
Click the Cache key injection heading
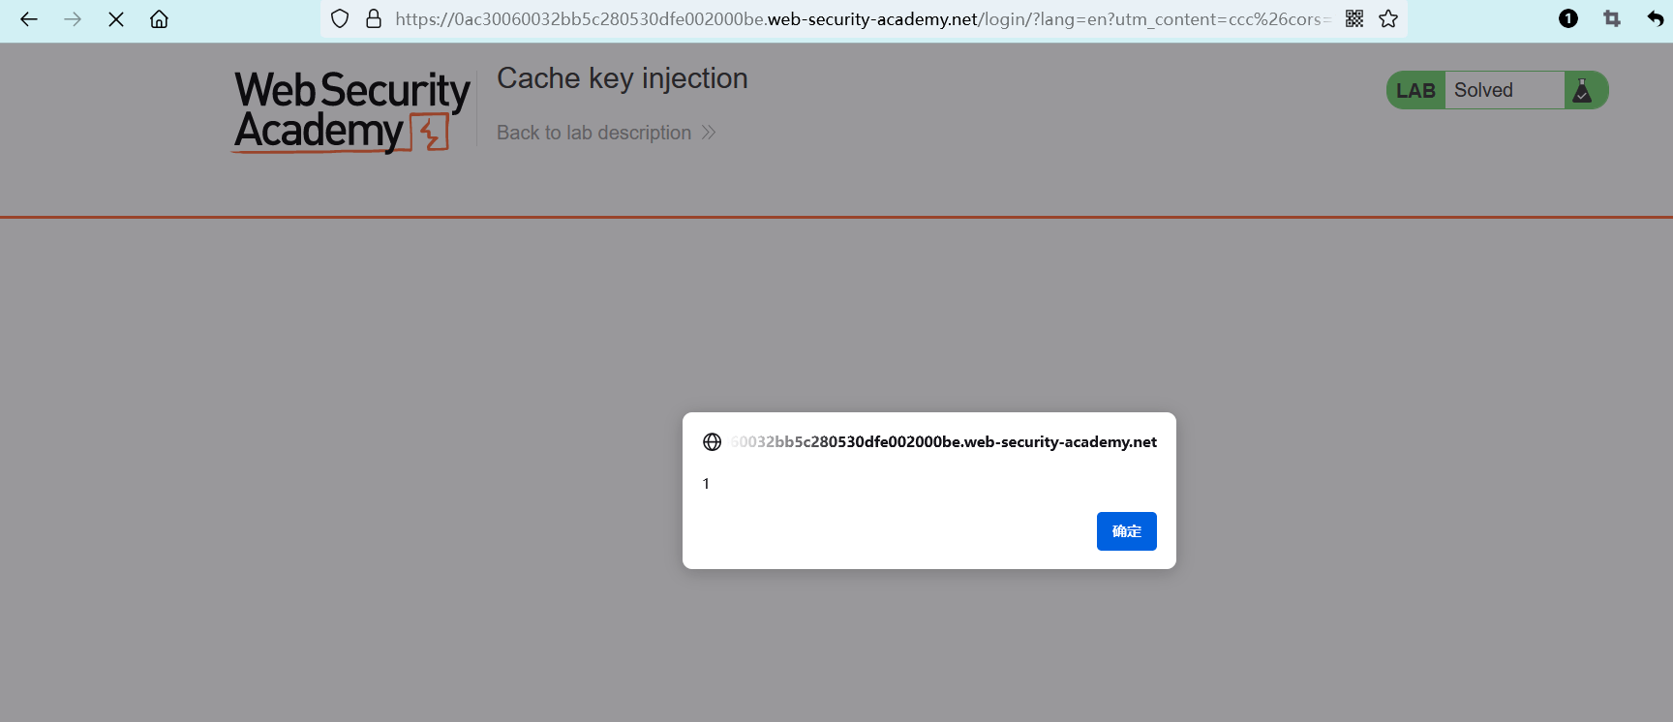(x=623, y=78)
